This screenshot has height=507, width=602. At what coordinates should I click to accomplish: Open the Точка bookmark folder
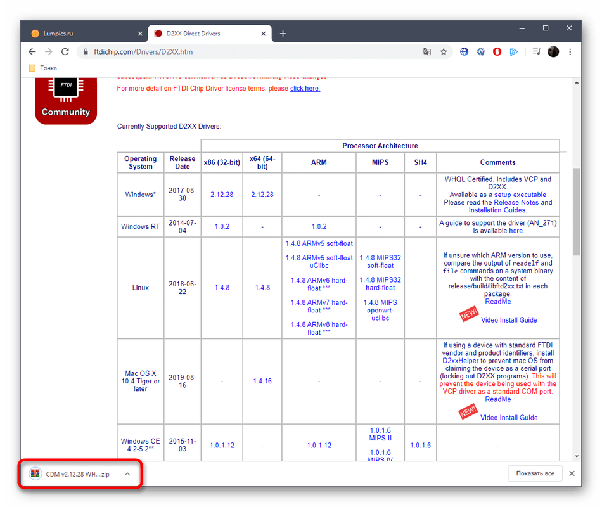43,68
